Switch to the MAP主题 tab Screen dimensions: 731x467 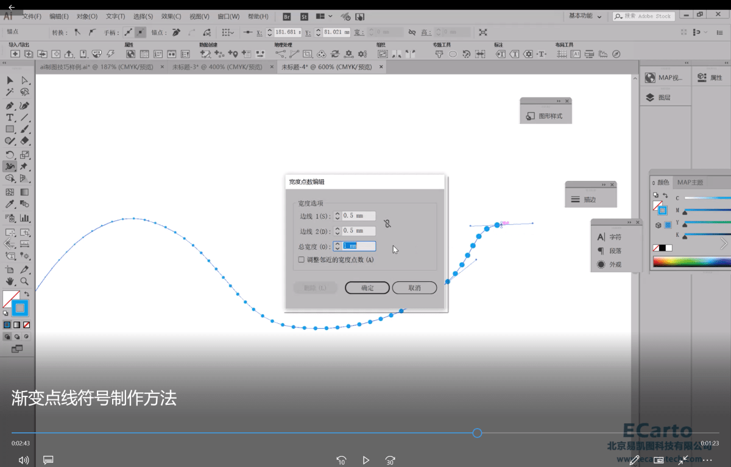pos(690,182)
